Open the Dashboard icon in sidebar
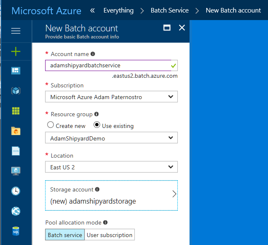 16,71
